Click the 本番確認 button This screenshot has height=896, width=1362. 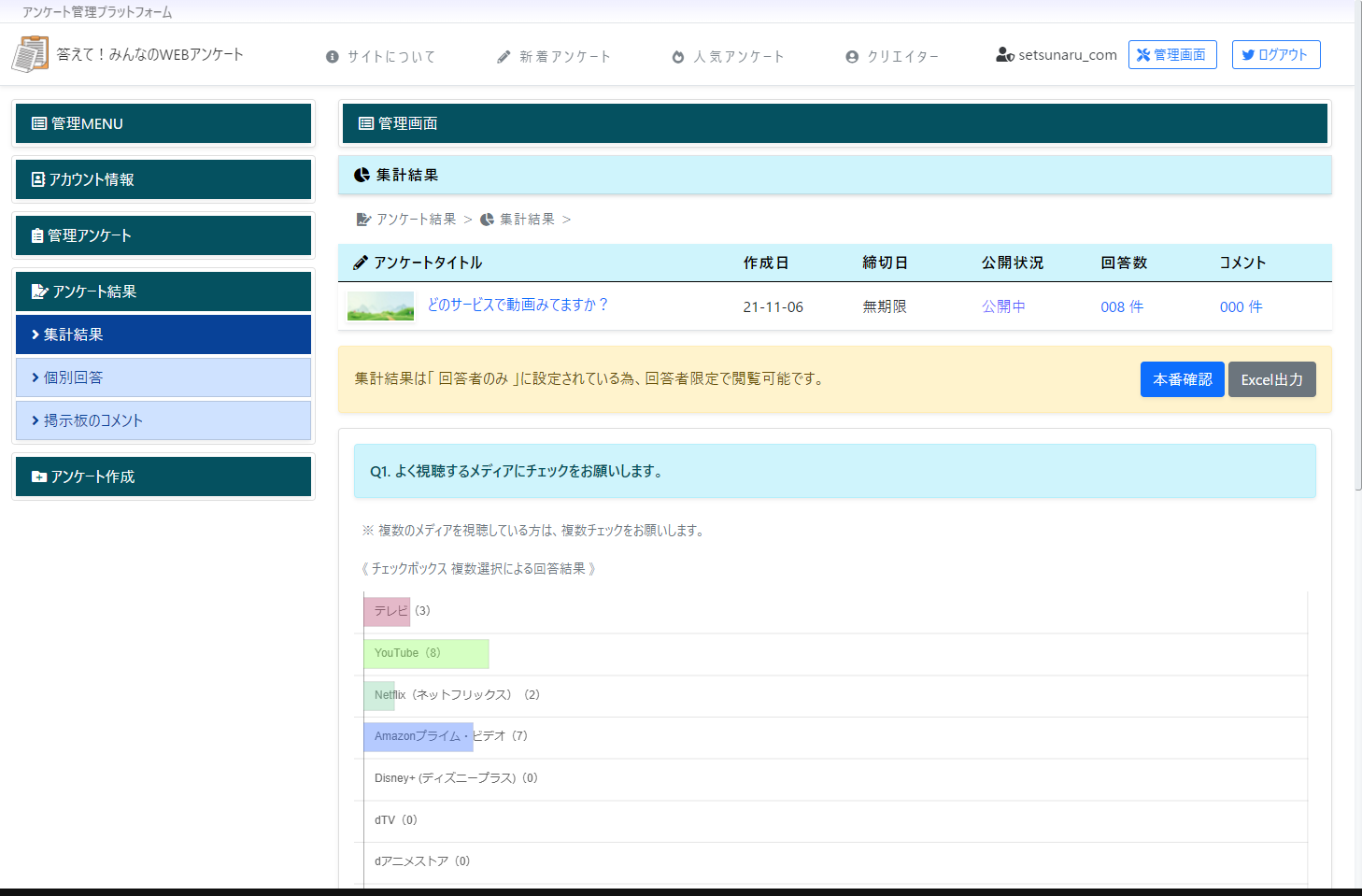tap(1182, 379)
